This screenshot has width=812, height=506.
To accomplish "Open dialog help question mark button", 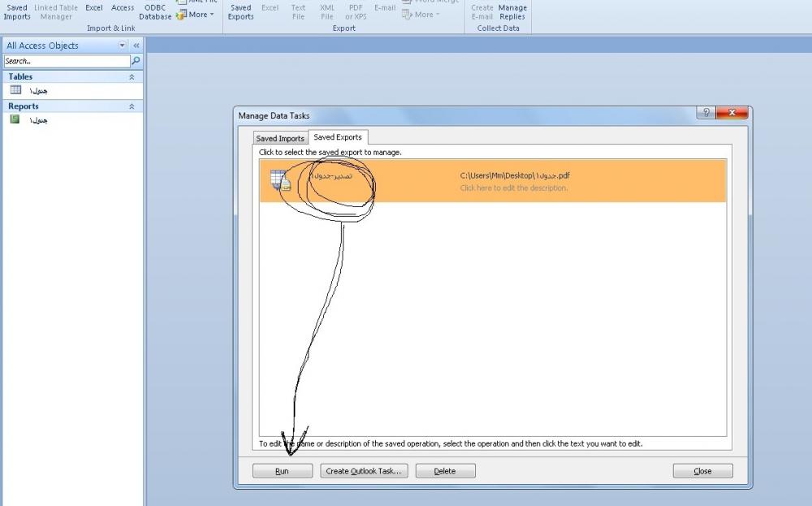I will click(x=706, y=112).
